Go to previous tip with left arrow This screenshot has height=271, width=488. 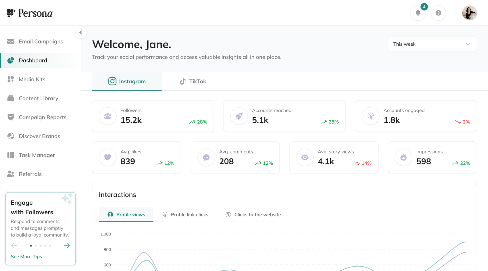(14, 245)
